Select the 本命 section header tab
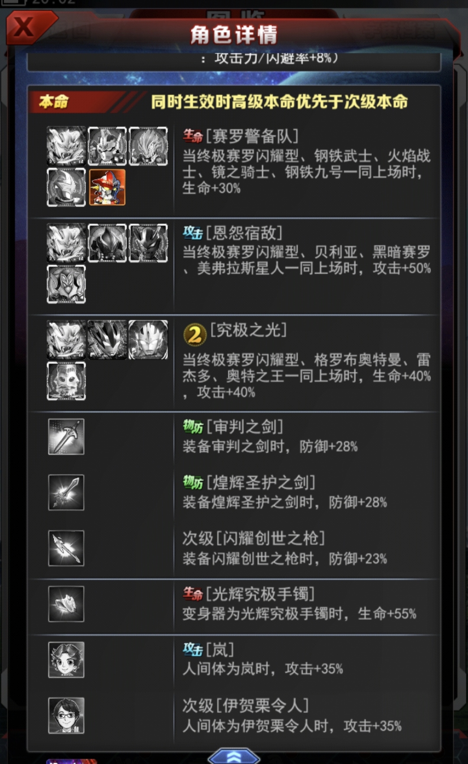Image resolution: width=468 pixels, height=764 pixels. [x=54, y=102]
